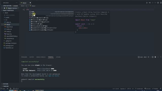Close unsaved App.js tab via dot
The width and height of the screenshot is (162, 91).
(30, 3)
